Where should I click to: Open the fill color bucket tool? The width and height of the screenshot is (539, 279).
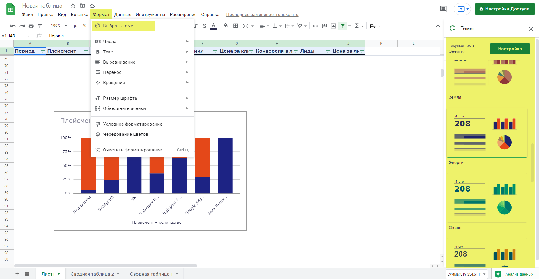[226, 26]
